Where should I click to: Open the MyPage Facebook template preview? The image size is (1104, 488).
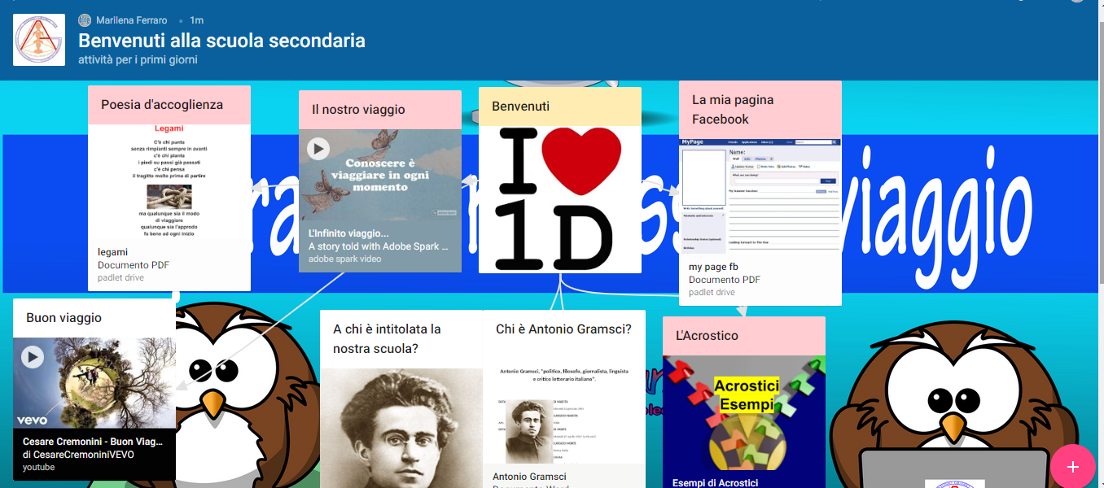click(760, 196)
